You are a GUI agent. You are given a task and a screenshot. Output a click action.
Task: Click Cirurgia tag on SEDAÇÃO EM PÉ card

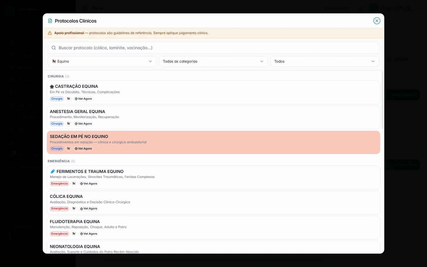pyautogui.click(x=57, y=149)
